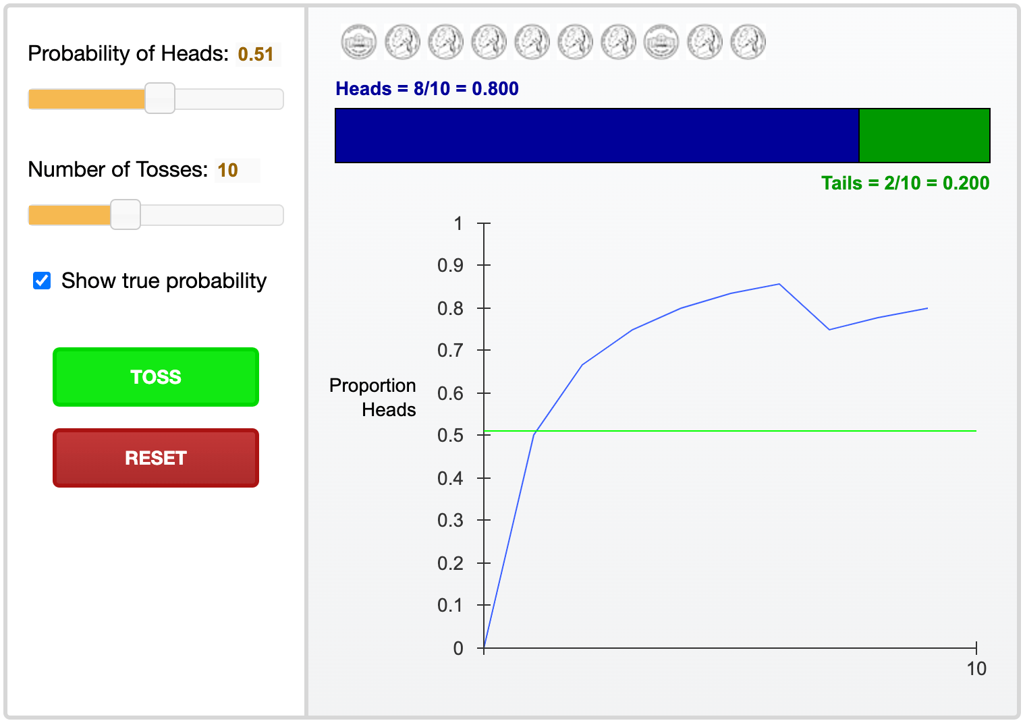
Task: Click the blue heads portion of bar
Action: (597, 136)
